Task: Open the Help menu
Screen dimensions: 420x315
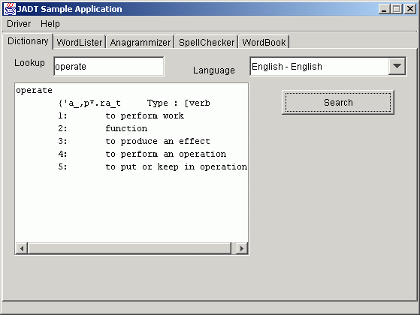Action: pyautogui.click(x=50, y=24)
